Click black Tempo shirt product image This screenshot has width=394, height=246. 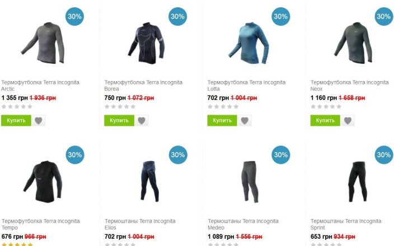[43, 181]
